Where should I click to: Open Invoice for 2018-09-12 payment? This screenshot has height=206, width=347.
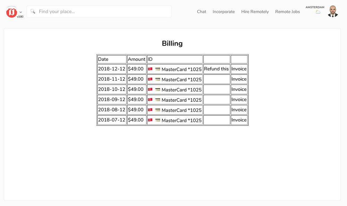239,99
